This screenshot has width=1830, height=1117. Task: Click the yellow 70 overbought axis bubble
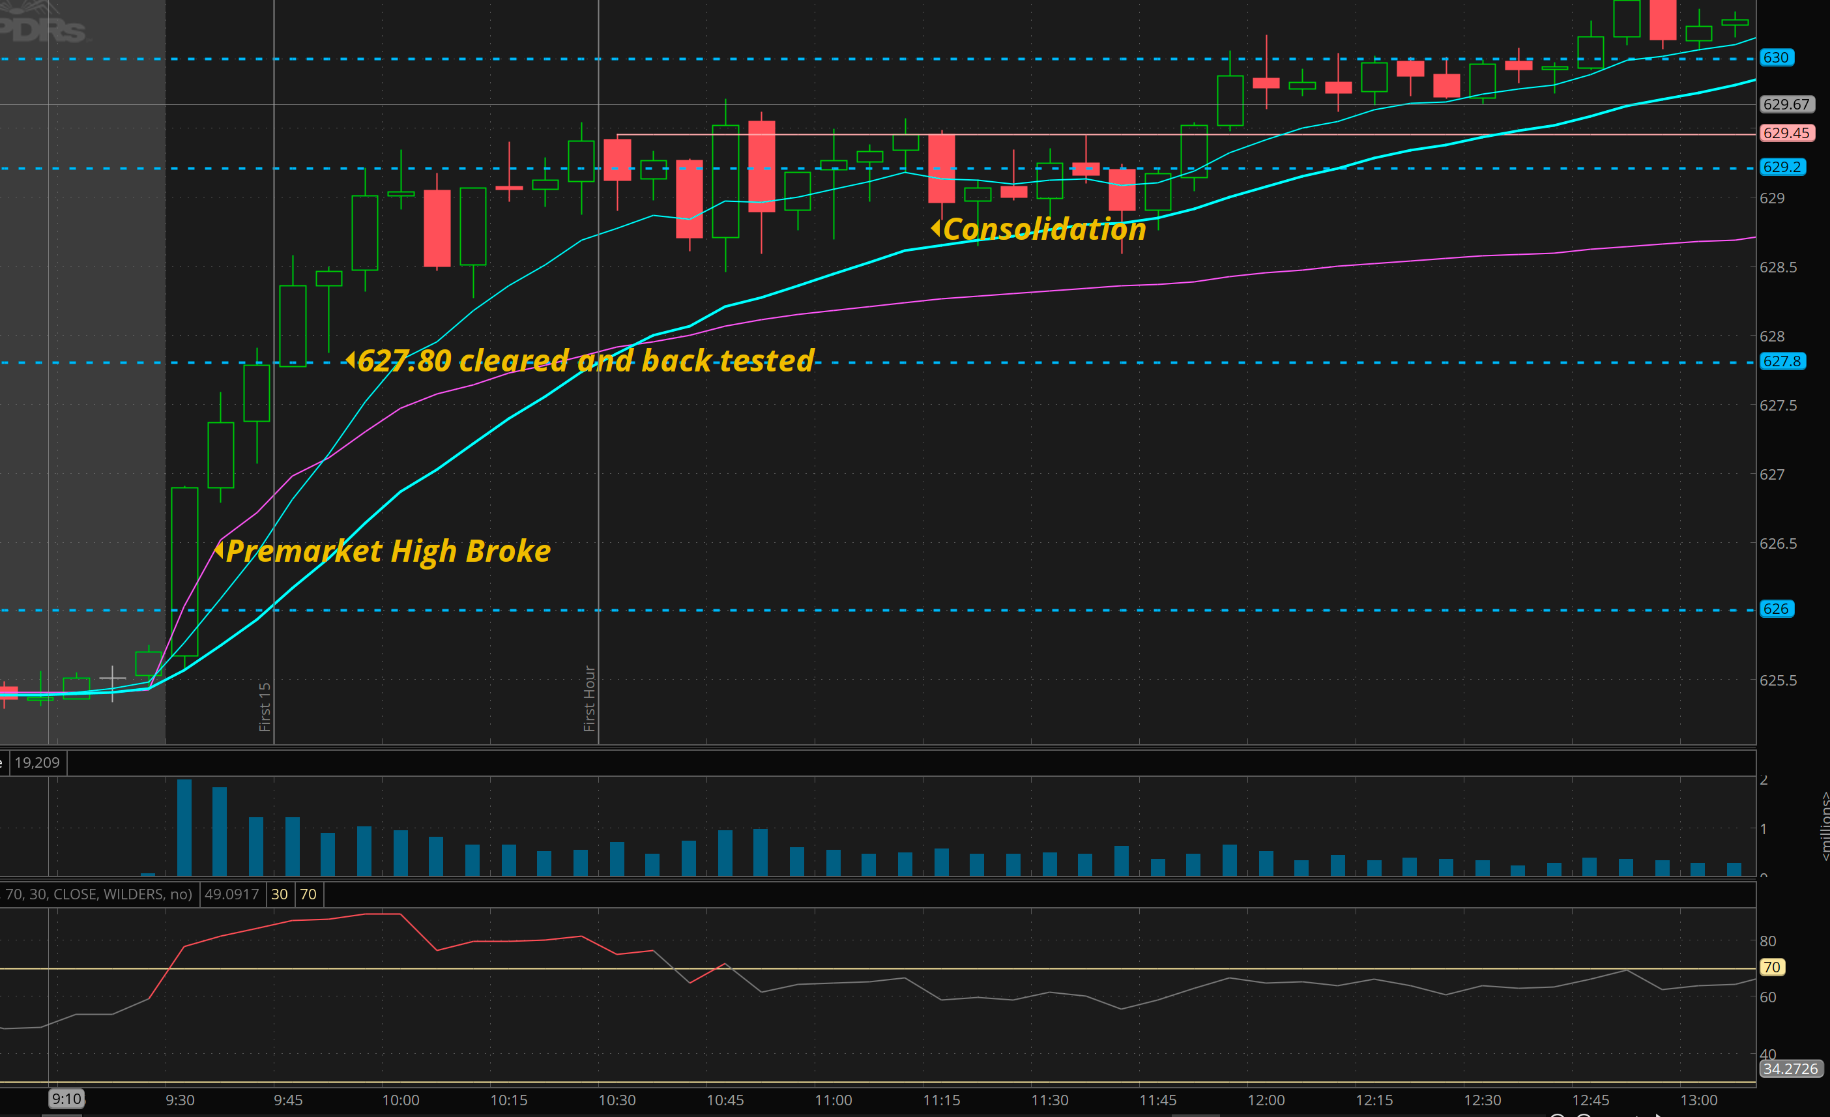point(1772,968)
